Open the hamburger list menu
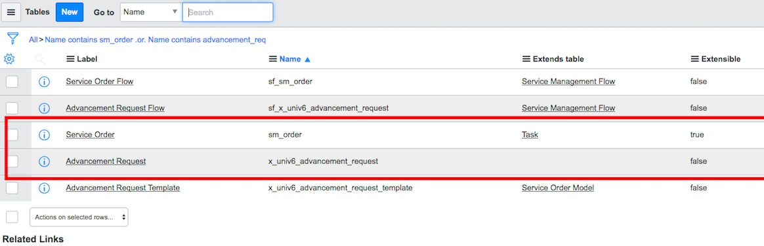The height and width of the screenshot is (246, 764). (x=11, y=12)
